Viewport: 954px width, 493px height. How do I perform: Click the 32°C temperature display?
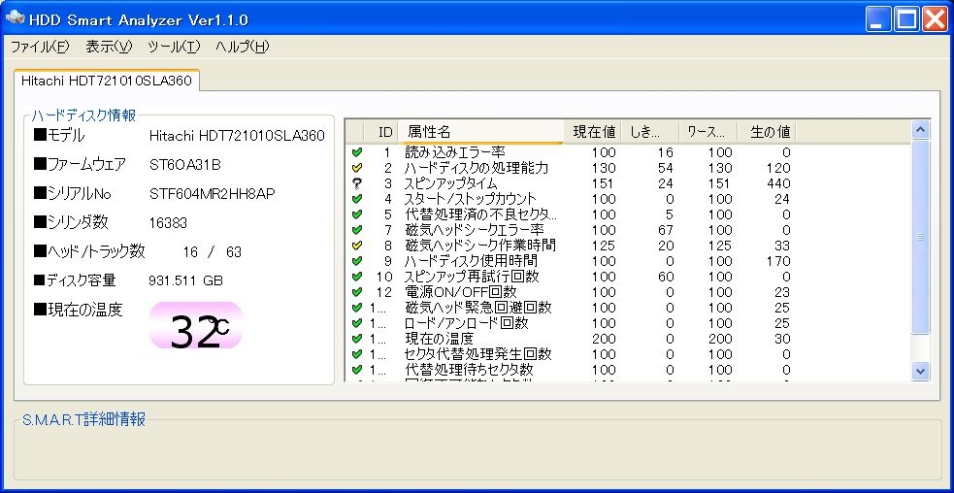(196, 326)
